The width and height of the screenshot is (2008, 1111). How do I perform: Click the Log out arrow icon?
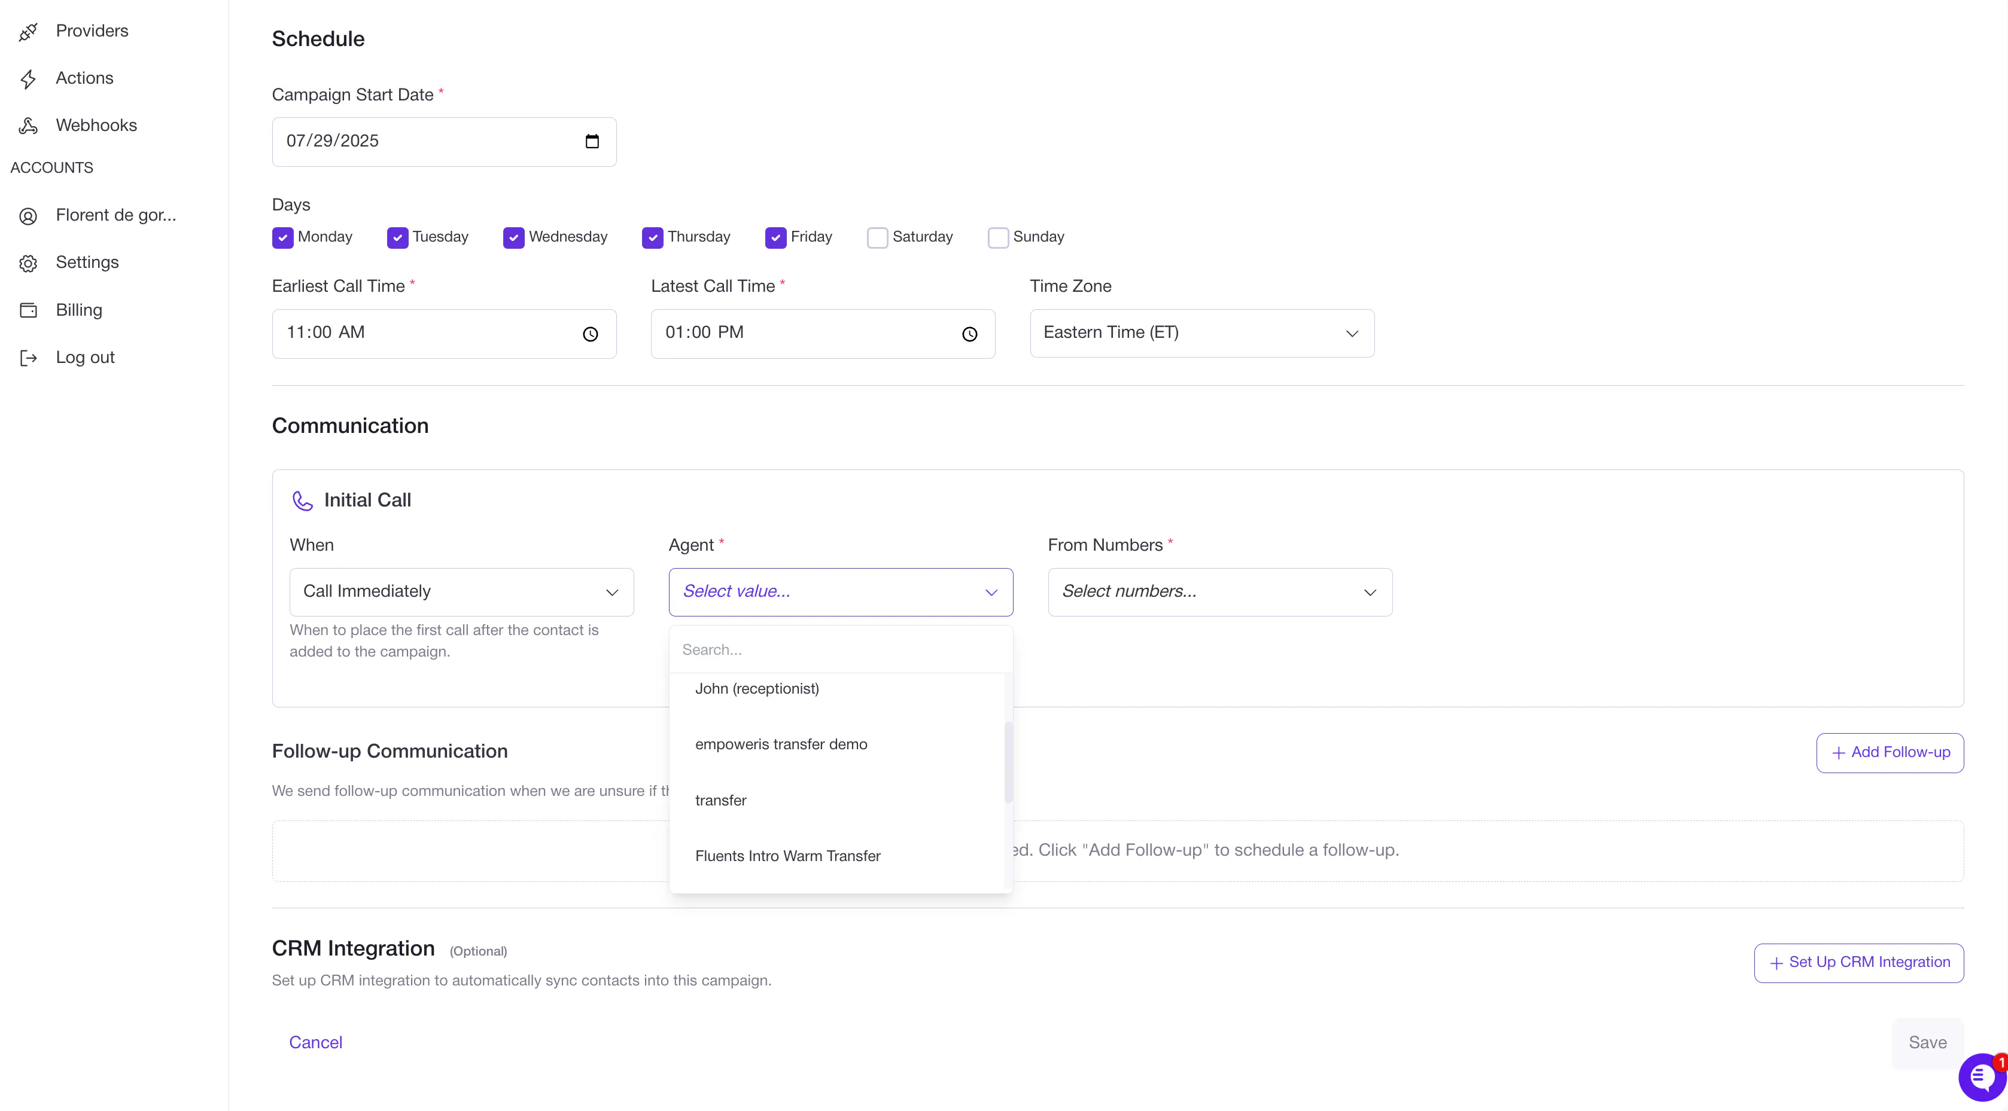(28, 358)
